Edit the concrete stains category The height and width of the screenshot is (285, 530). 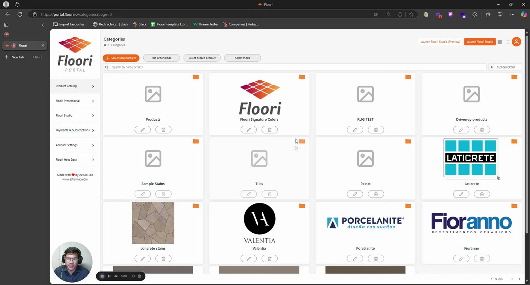click(x=143, y=259)
